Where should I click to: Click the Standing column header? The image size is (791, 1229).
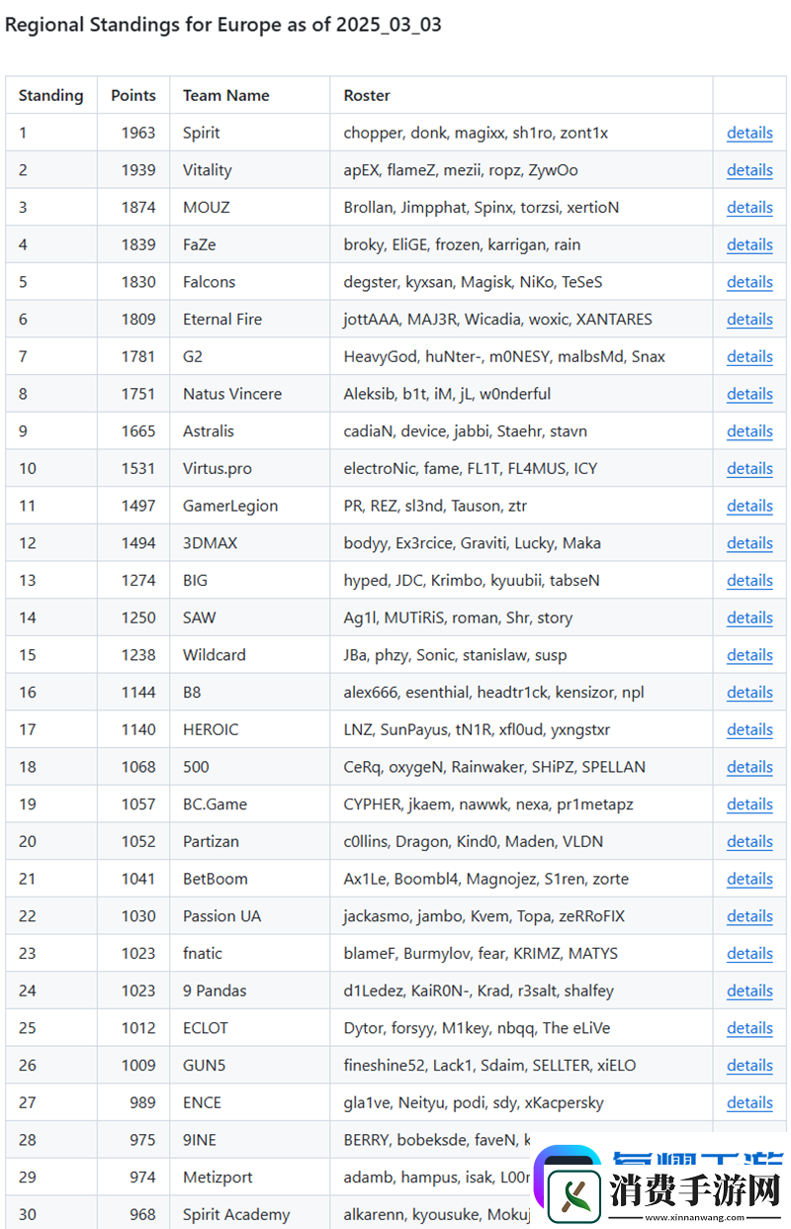[51, 96]
